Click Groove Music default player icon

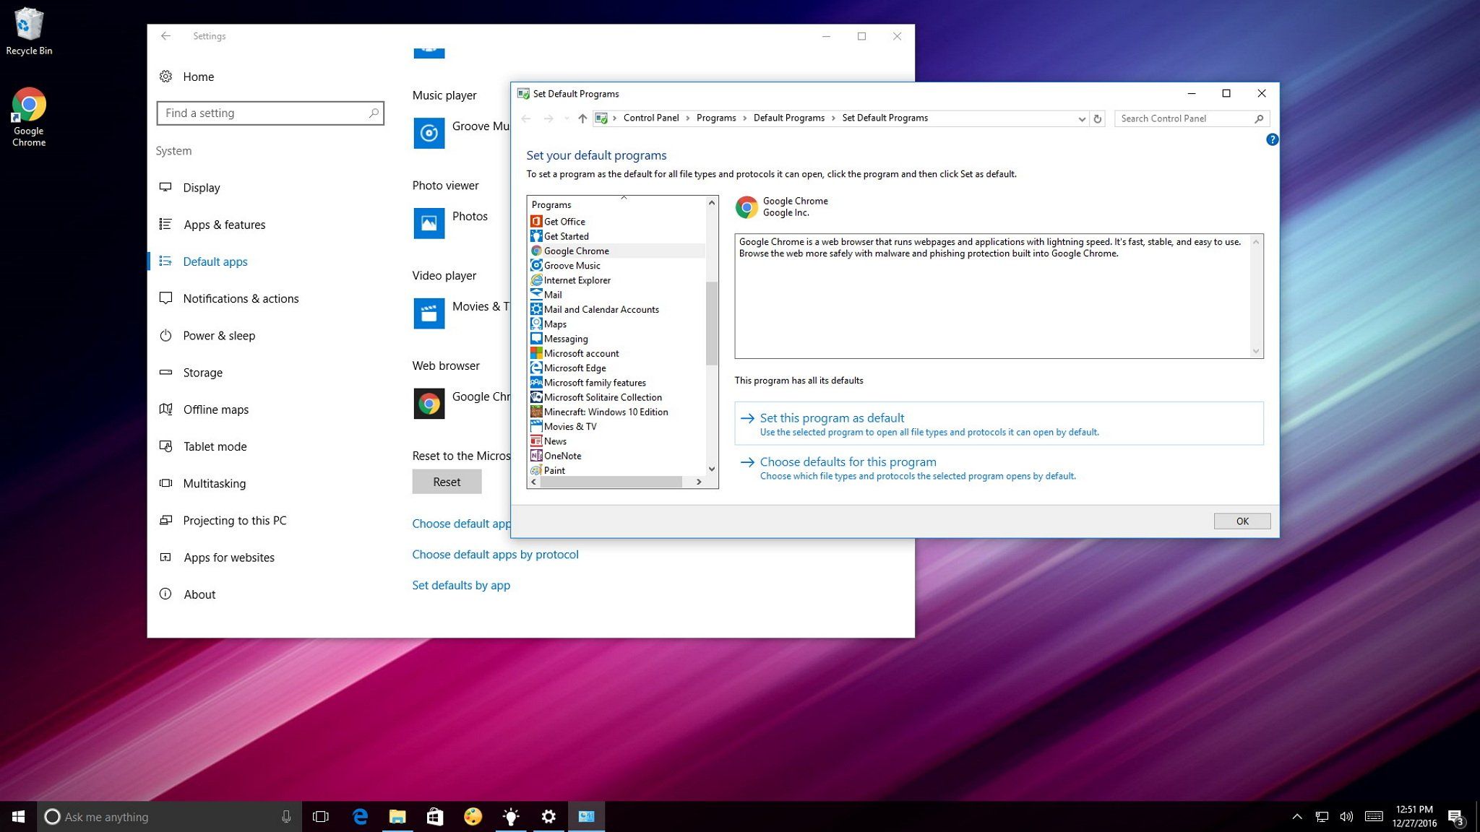(429, 133)
